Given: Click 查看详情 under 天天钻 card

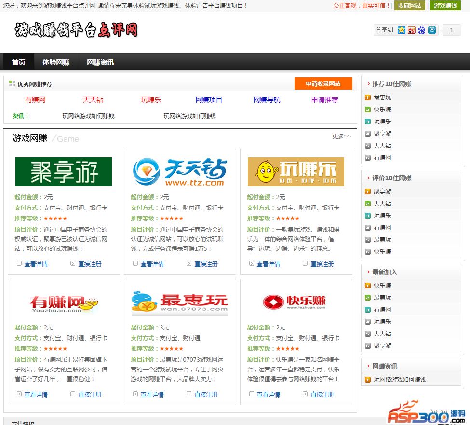Looking at the screenshot, I should [152, 264].
